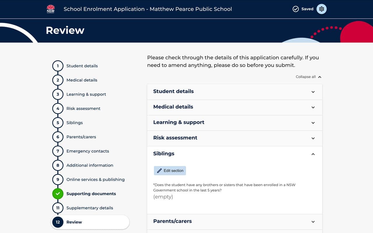Click the step 4 circle icon

point(58,108)
